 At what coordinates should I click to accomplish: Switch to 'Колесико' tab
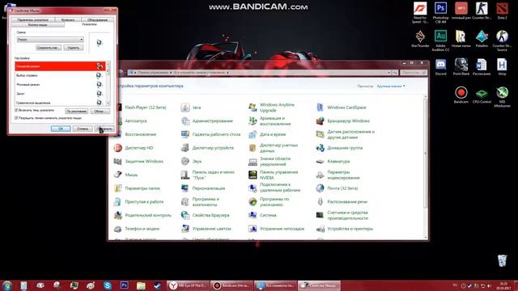[x=68, y=19]
